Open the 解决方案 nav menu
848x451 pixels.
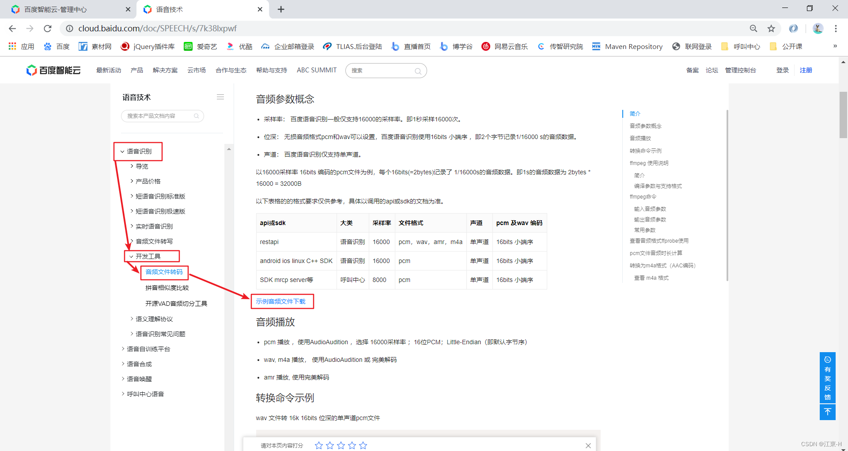coord(165,70)
